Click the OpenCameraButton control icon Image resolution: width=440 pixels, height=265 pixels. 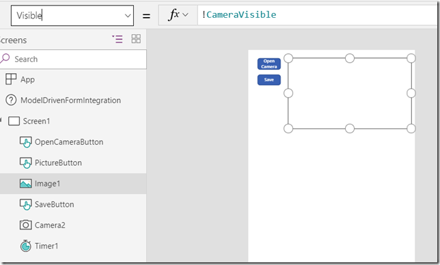[x=25, y=142]
